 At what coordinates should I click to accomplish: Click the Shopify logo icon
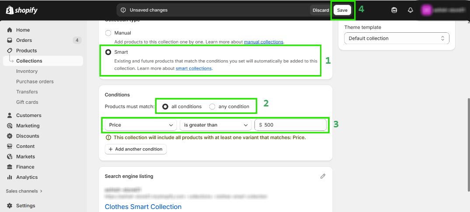9,10
